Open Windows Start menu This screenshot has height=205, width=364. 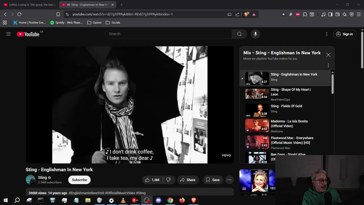[5, 200]
